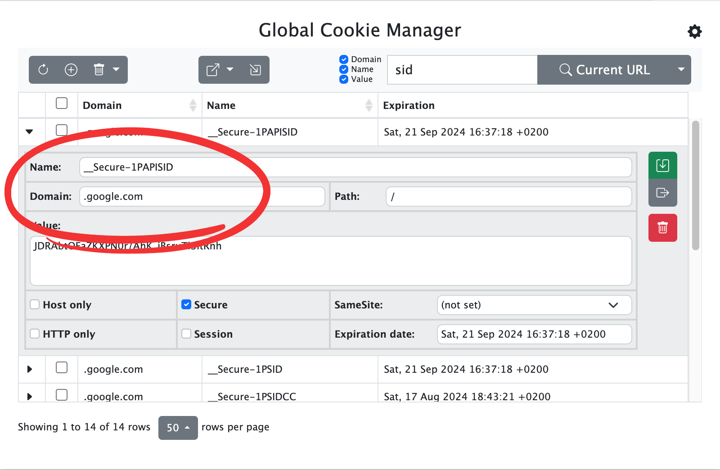Click .google.com domain cell in __Secure-1PSID row
Screen dimensions: 720x470
click(x=140, y=369)
